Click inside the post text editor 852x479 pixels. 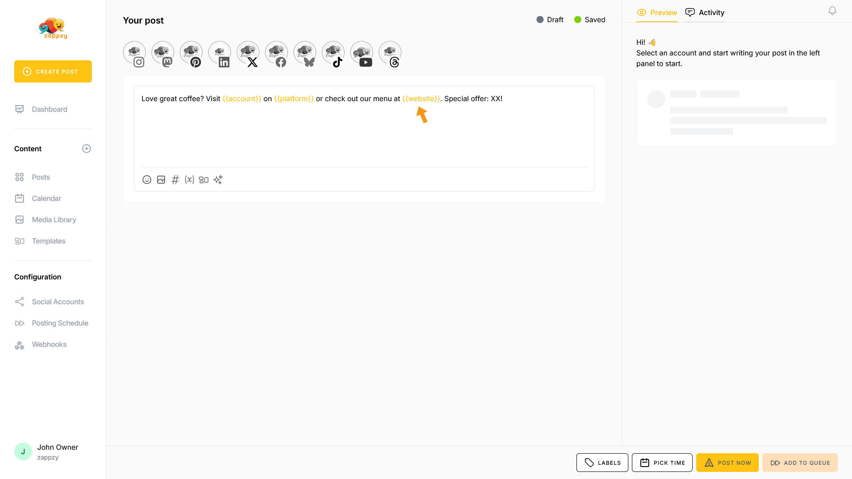[x=364, y=133]
